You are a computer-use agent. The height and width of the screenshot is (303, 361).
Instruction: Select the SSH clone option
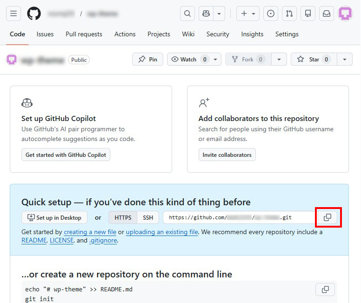(148, 217)
